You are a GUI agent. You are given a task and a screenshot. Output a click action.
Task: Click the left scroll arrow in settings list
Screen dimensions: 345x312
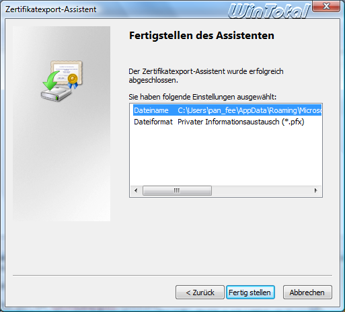pos(136,191)
